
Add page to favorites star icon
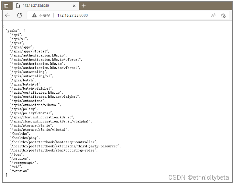pos(223,15)
